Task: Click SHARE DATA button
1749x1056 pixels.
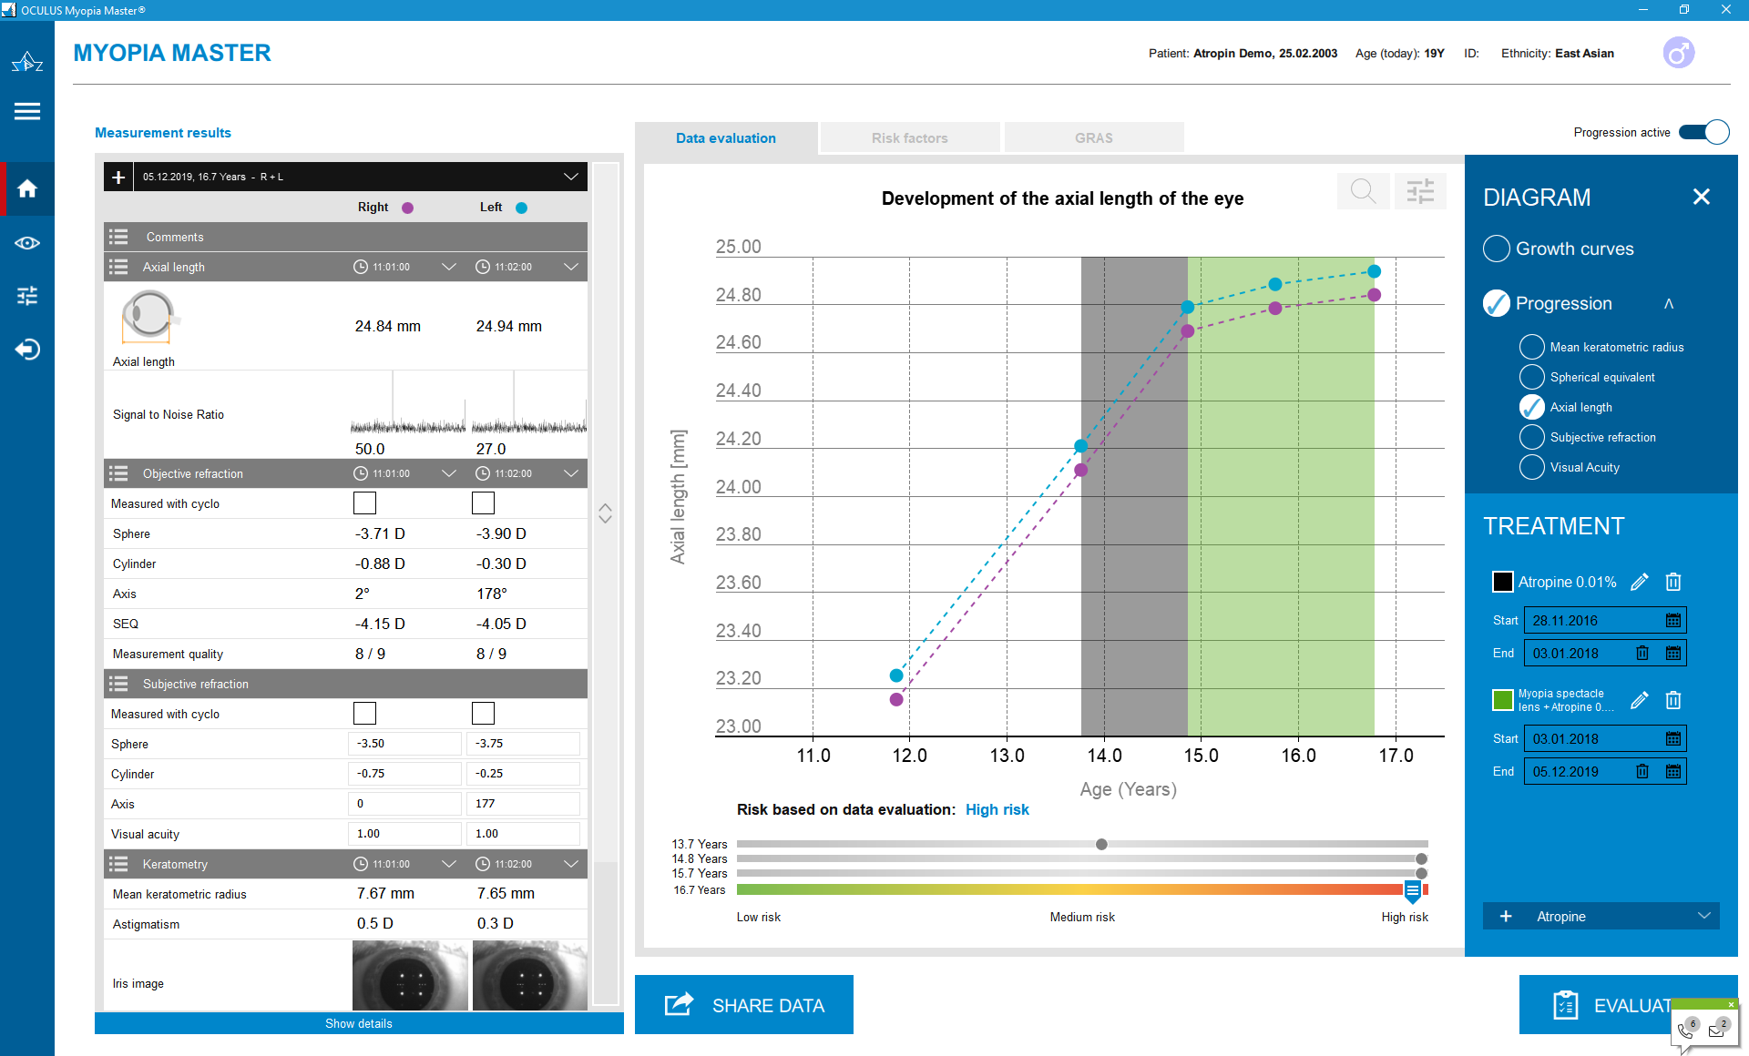Action: (x=744, y=1005)
